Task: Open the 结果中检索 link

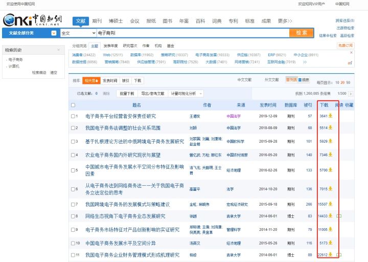Action: [x=328, y=36]
